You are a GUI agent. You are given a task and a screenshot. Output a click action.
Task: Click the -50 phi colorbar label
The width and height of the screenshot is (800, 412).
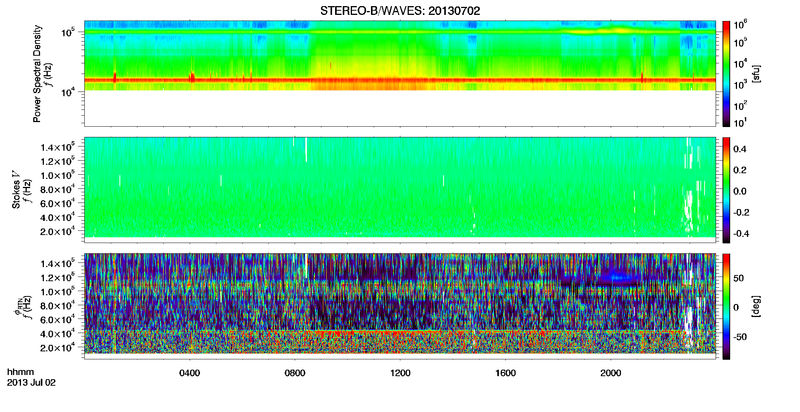click(x=740, y=337)
